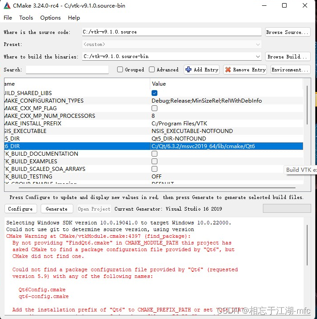Enable VTK_BUILD_EXAMPLES checkbox
This screenshot has height=319, width=317.
tap(155, 162)
